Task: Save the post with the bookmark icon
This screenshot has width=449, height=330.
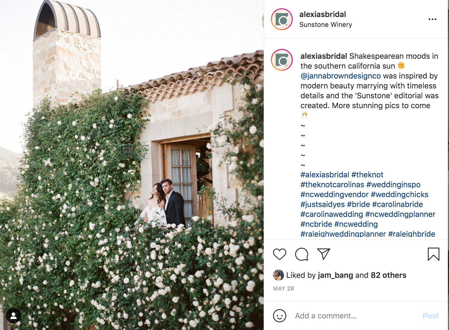Action: coord(434,254)
